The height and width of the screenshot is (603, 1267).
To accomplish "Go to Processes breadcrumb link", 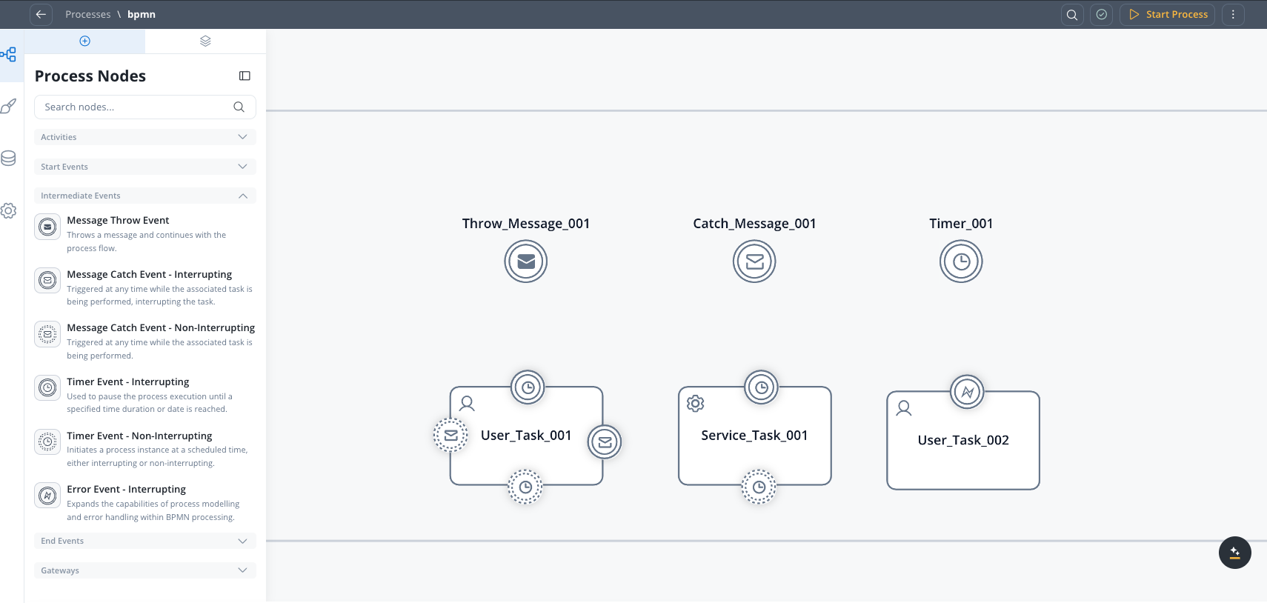I will pos(87,15).
